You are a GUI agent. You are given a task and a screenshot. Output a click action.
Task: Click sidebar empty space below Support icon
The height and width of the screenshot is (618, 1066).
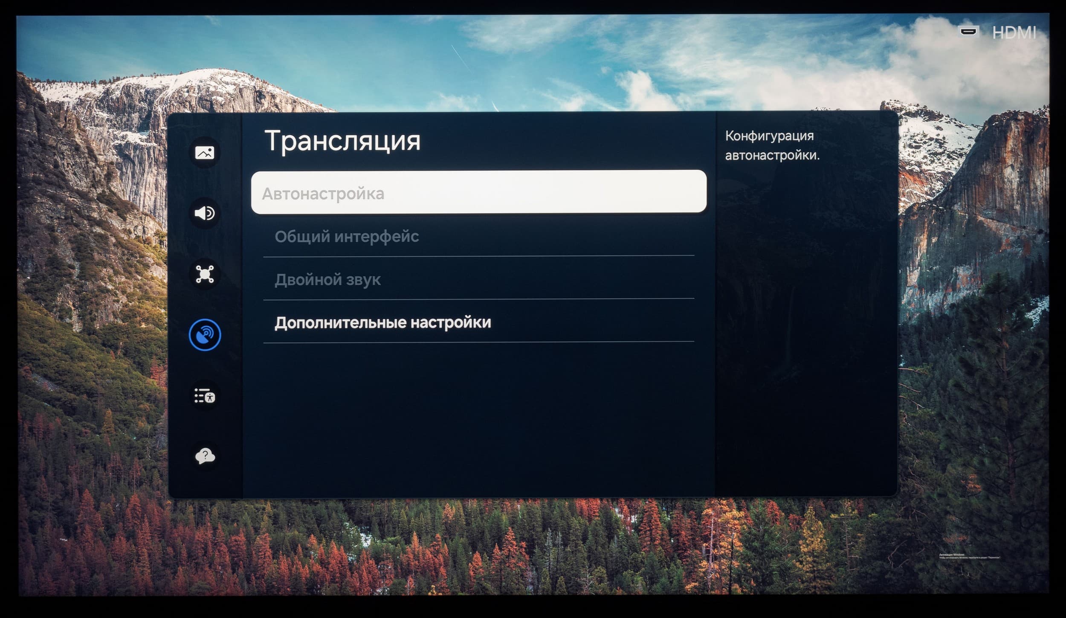(205, 484)
